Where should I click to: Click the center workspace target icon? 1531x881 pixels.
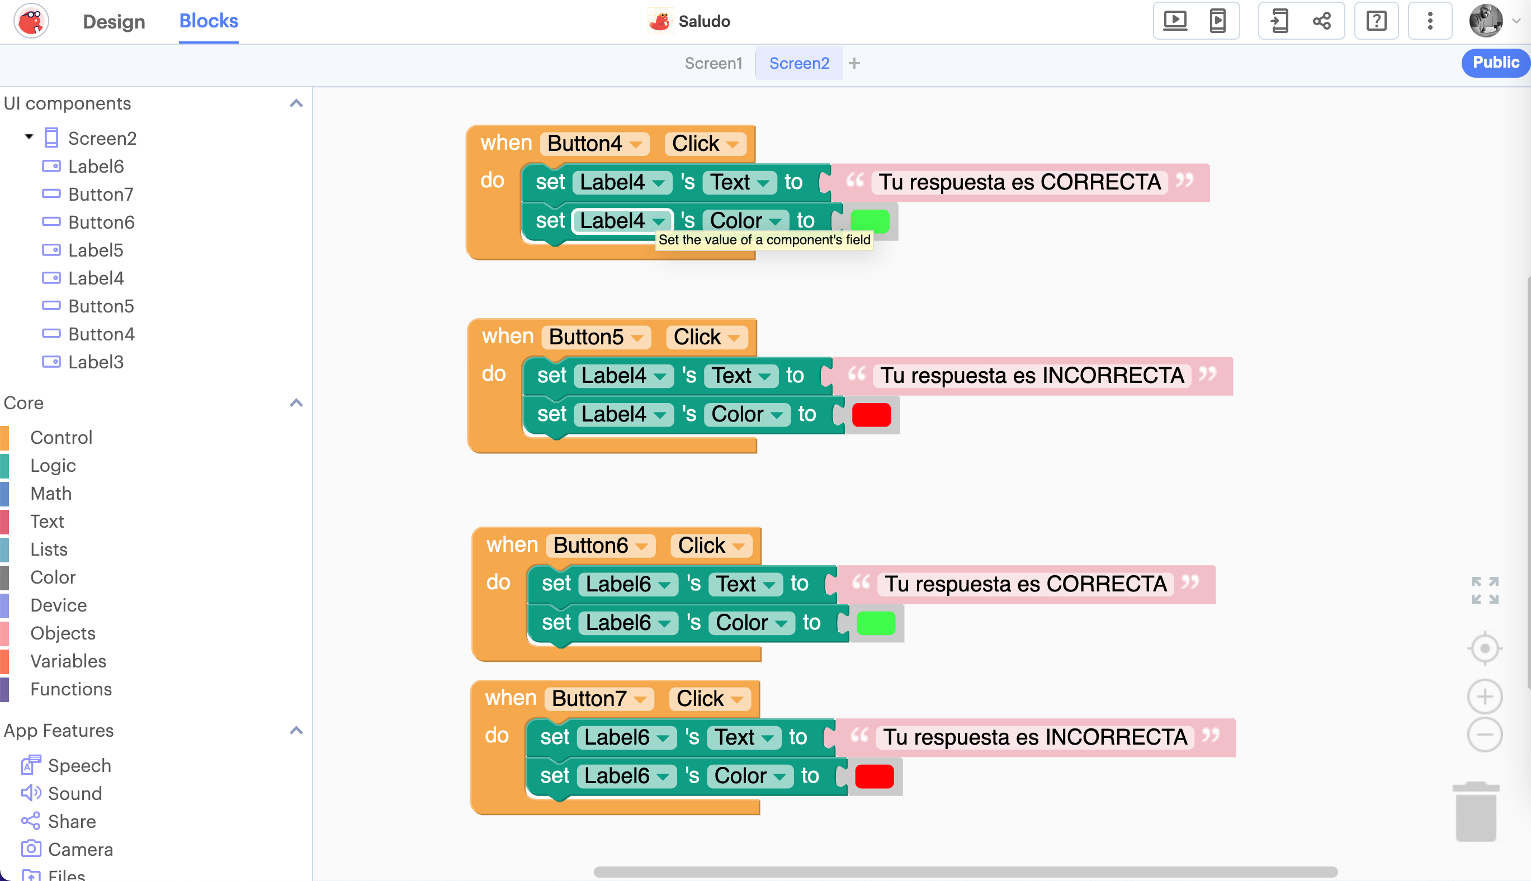click(1485, 648)
